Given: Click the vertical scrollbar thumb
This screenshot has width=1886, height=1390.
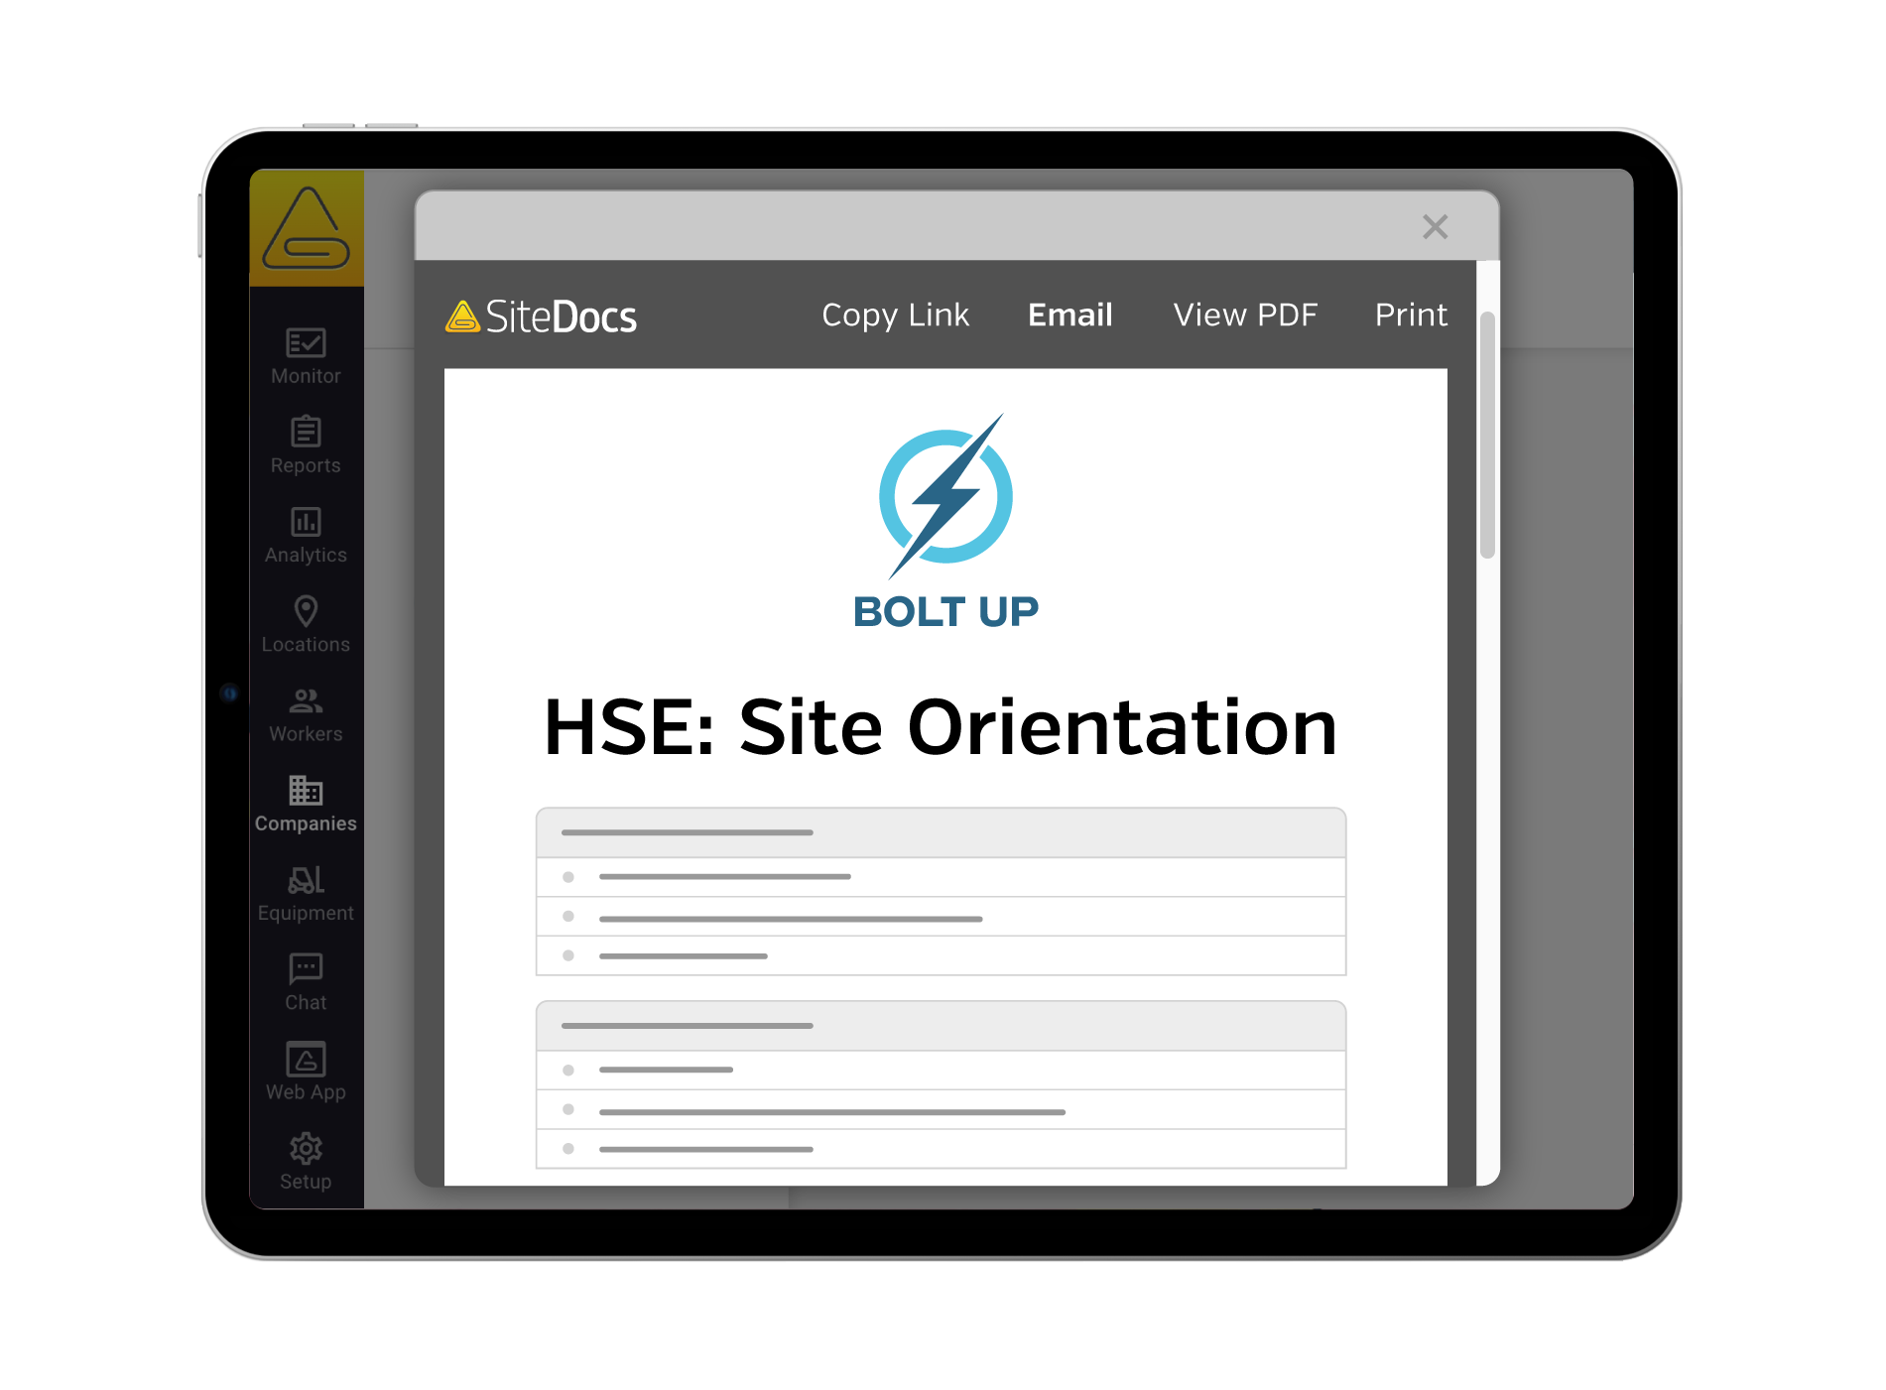Looking at the screenshot, I should (1487, 435).
